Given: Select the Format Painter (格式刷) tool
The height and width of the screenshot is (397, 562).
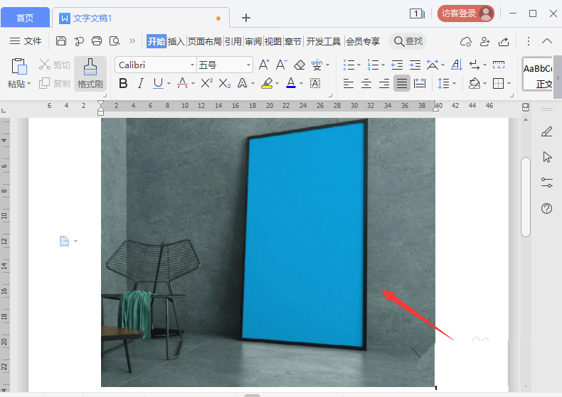Looking at the screenshot, I should pos(90,74).
